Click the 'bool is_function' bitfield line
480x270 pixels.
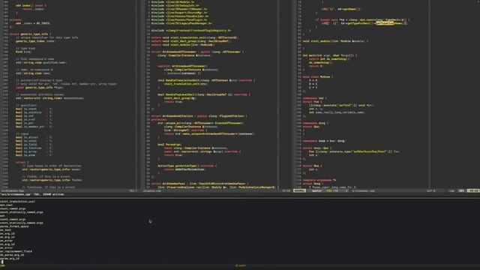[34, 148]
